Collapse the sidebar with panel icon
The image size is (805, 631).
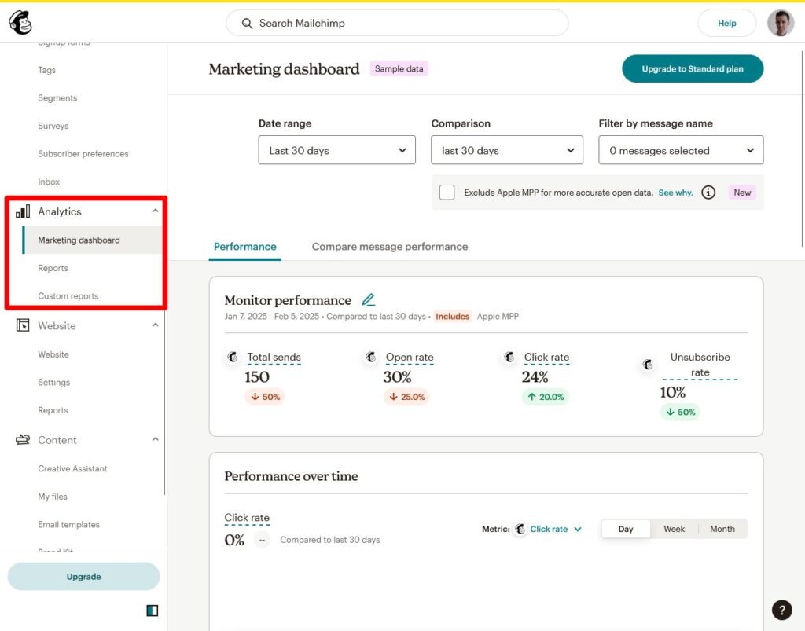coord(152,610)
